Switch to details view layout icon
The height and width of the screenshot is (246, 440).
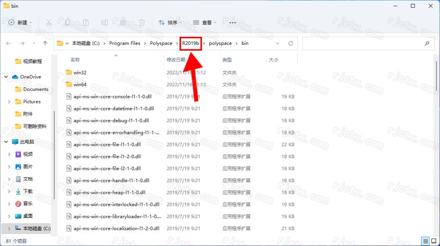(425, 241)
